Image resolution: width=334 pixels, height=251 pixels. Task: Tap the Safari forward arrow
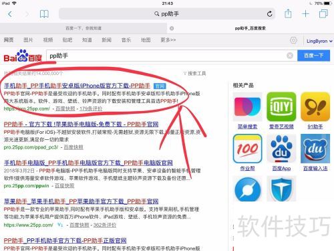point(27,14)
